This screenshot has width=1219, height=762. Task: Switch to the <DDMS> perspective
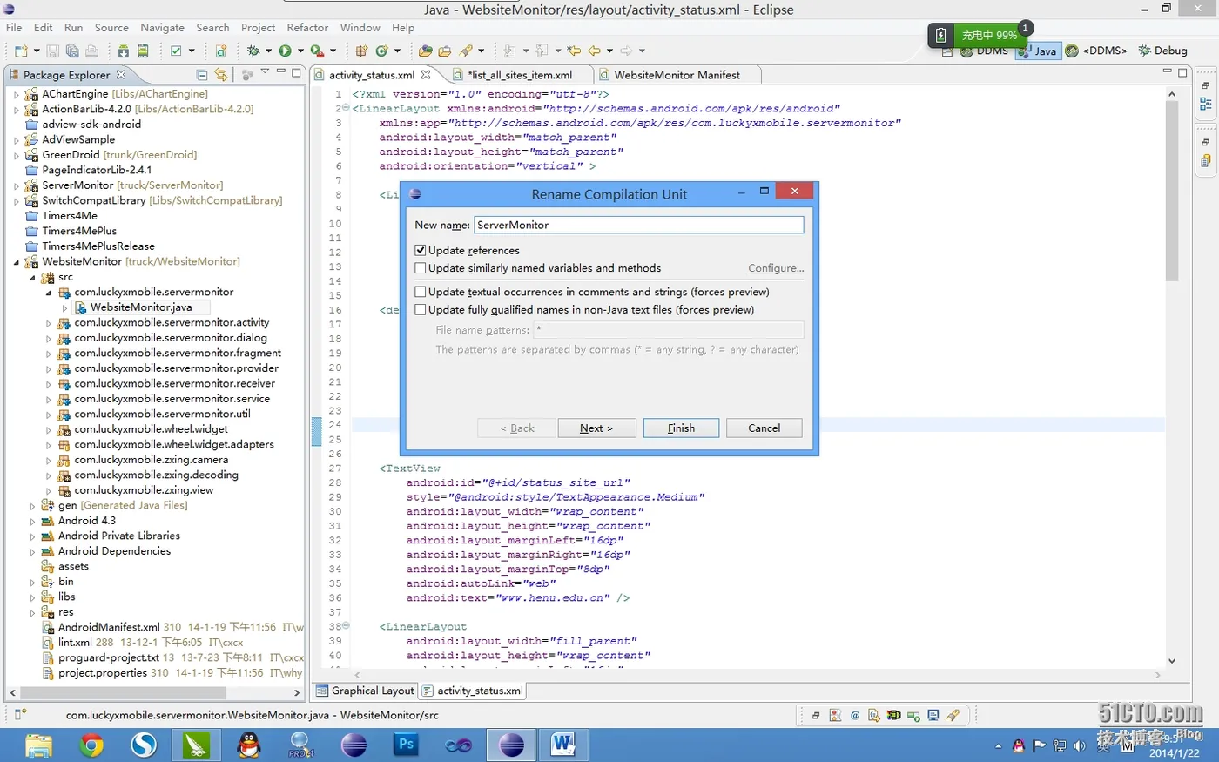(1095, 51)
